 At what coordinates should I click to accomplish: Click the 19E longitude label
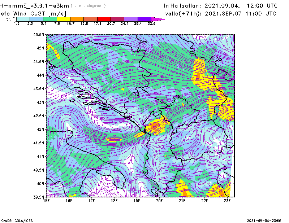pos(137,201)
